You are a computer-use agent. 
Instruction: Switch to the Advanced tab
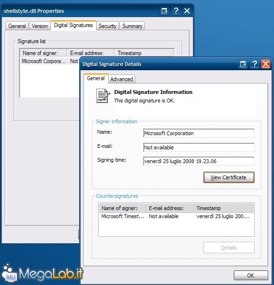121,79
